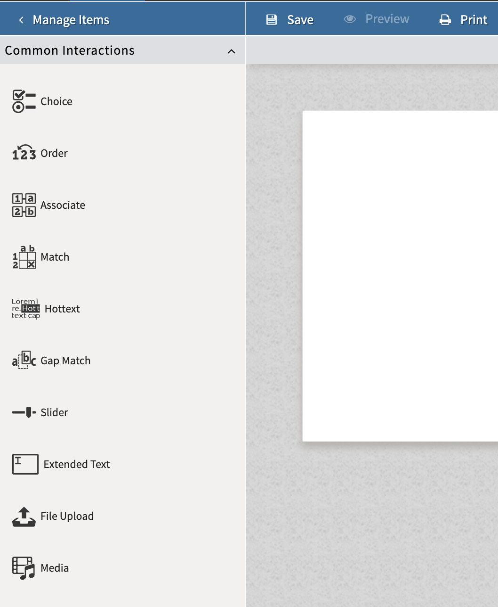The height and width of the screenshot is (607, 498).
Task: Click the File Upload tray icon
Action: click(24, 517)
